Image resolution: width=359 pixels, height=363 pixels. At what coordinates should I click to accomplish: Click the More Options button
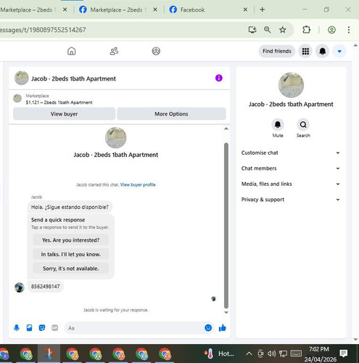click(171, 114)
